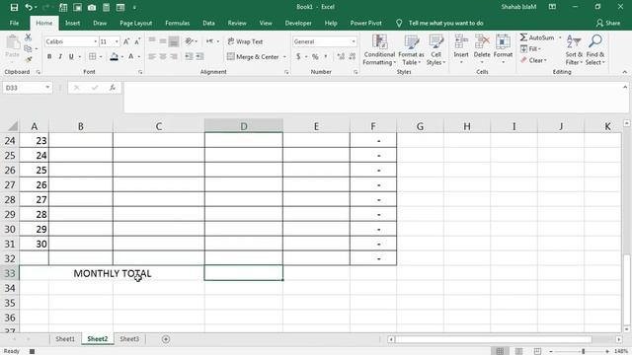Screen dimensions: 632x355
Task: Open the Font name dropdown
Action: click(95, 41)
